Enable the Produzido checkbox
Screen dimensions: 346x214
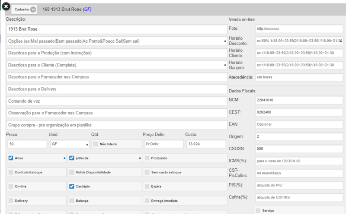click(147, 158)
